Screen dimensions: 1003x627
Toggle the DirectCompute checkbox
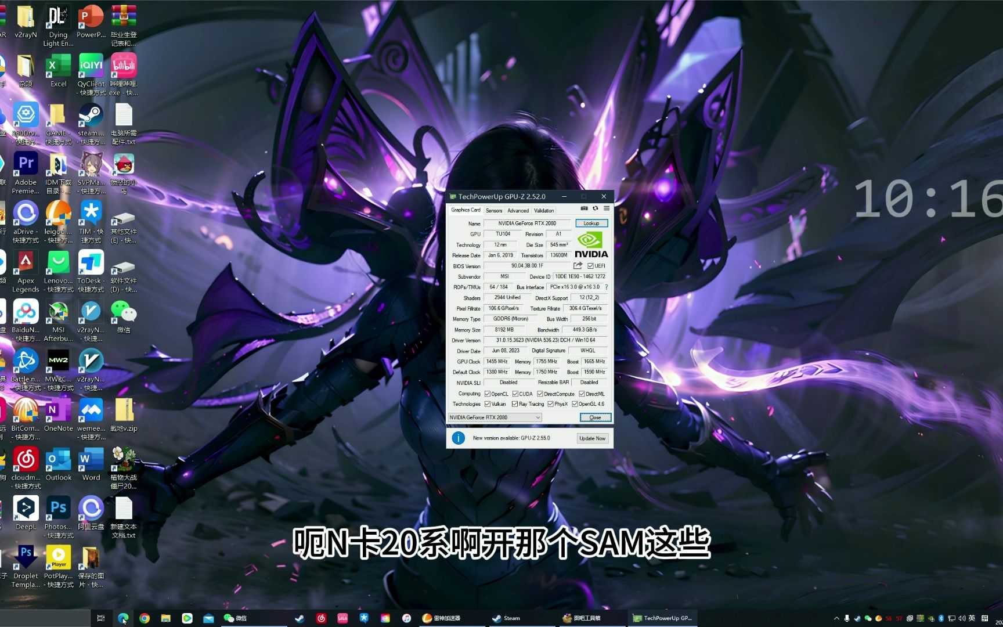point(540,394)
